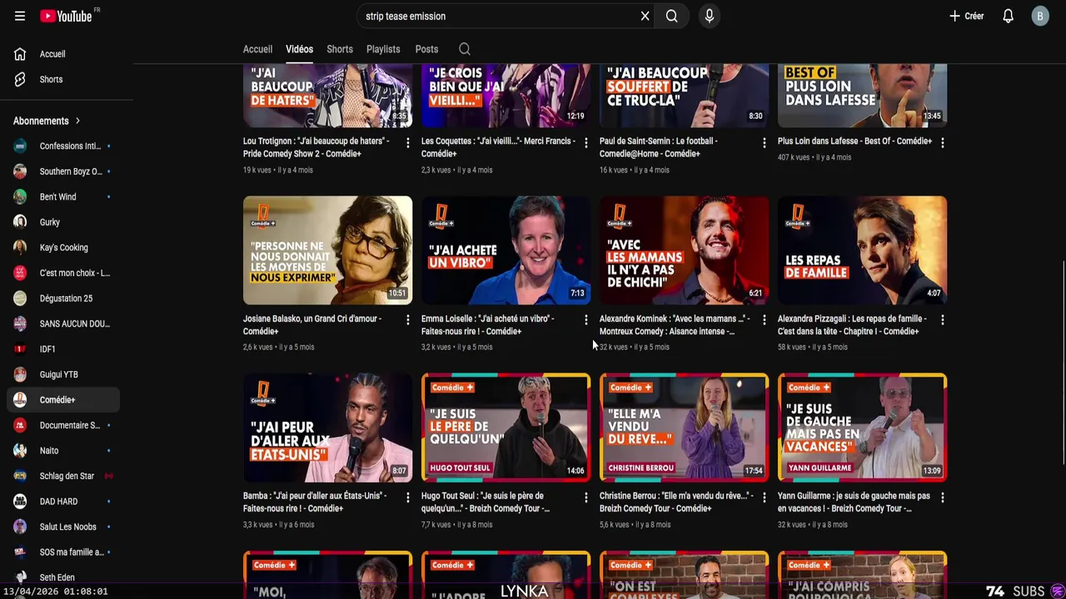Open Schlag den Star subscription
The height and width of the screenshot is (599, 1066).
point(63,476)
